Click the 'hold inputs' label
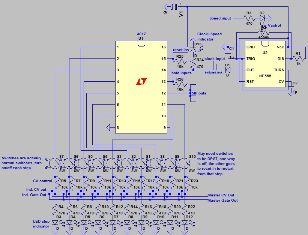This screenshot has width=308, height=235. (181, 73)
